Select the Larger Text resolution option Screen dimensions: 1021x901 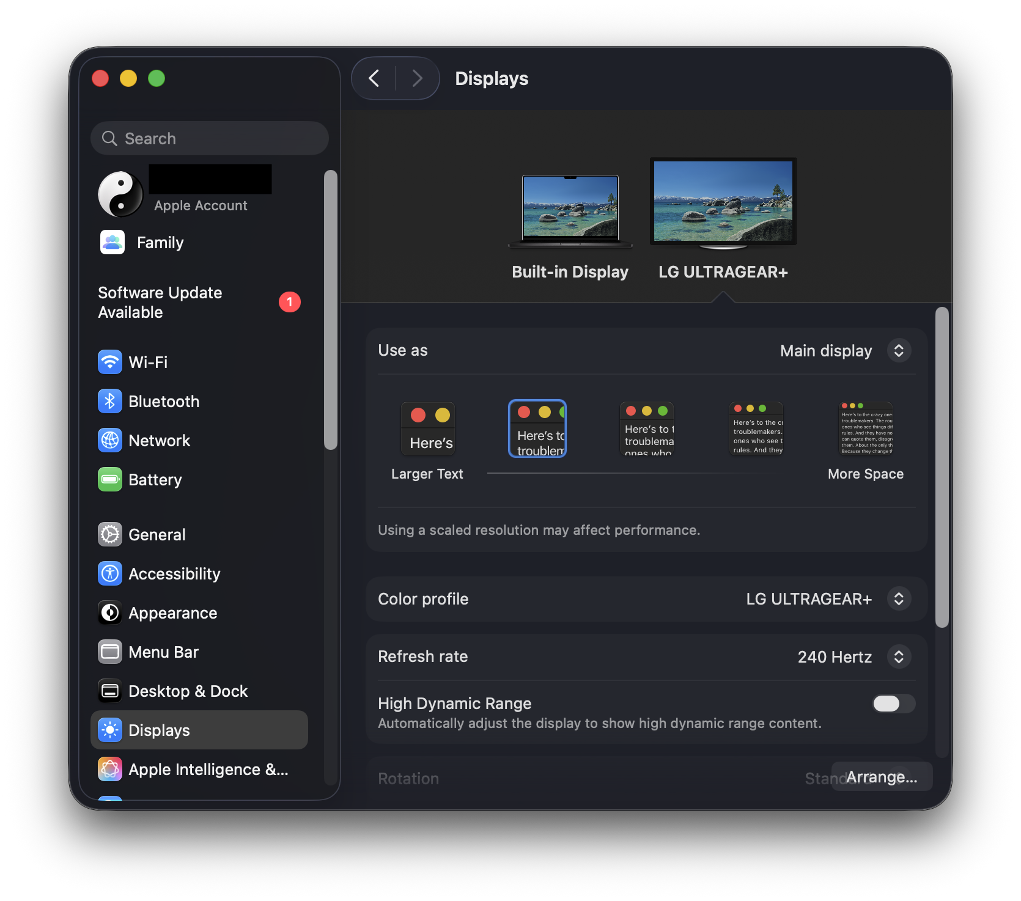(x=427, y=428)
